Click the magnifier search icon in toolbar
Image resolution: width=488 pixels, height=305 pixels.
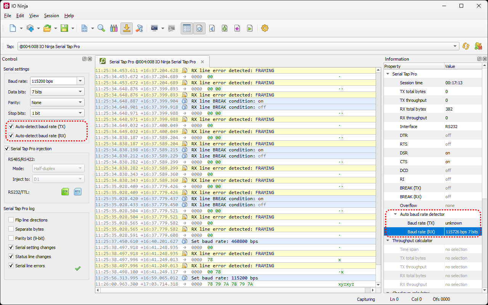101,28
